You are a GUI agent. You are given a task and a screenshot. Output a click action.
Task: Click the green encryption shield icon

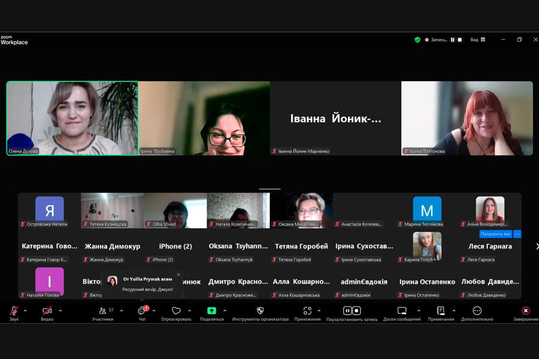[x=417, y=39]
